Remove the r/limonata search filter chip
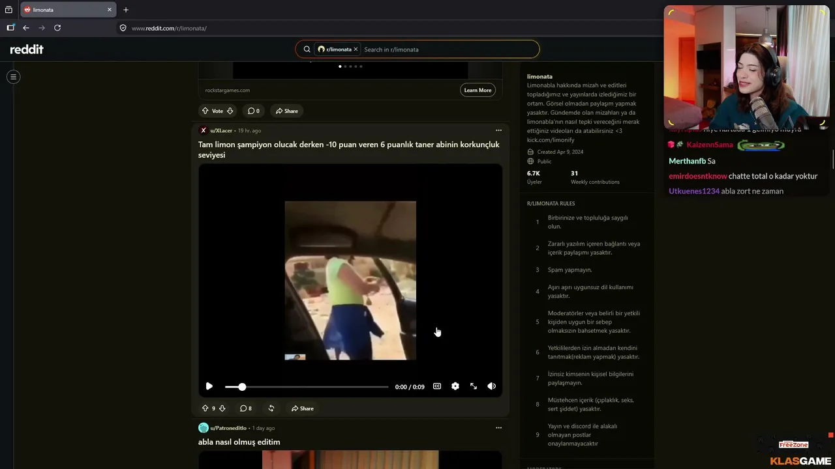 coord(356,50)
